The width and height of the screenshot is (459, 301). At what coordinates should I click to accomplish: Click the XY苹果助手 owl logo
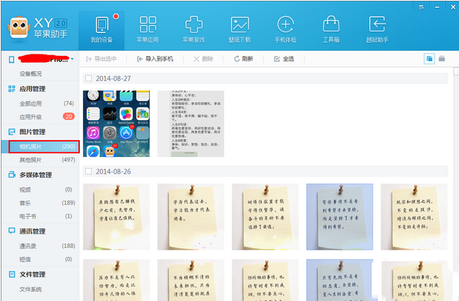click(19, 28)
